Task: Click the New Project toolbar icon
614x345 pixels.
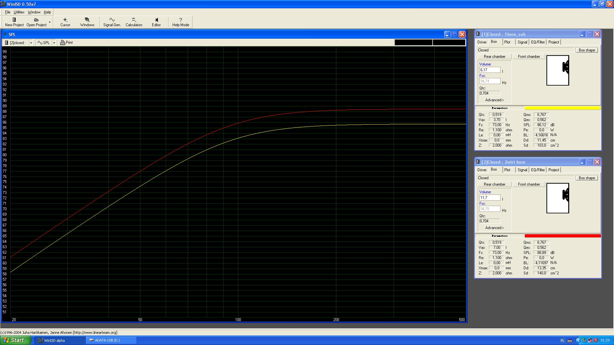Action: click(14, 20)
